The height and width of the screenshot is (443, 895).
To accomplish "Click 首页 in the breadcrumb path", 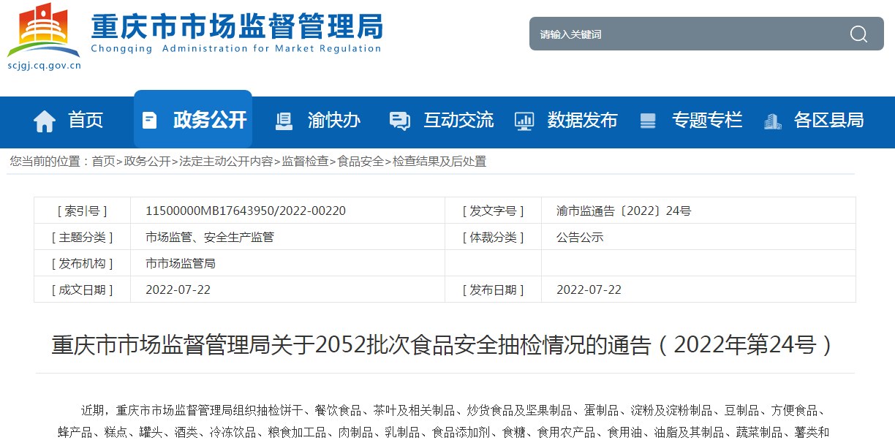I will pos(103,162).
